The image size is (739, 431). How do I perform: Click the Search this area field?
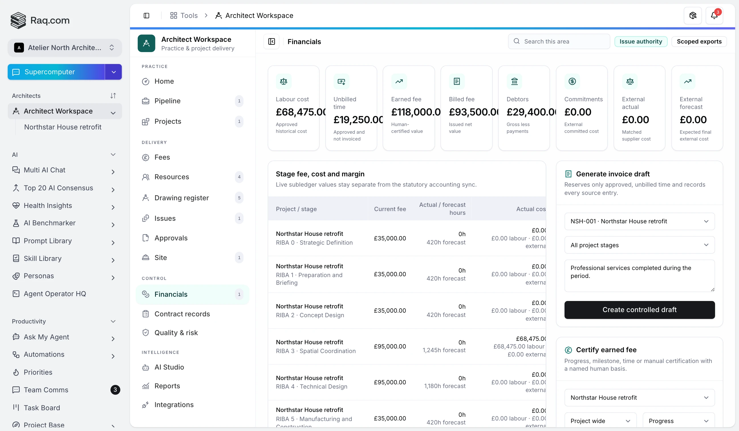click(x=559, y=42)
